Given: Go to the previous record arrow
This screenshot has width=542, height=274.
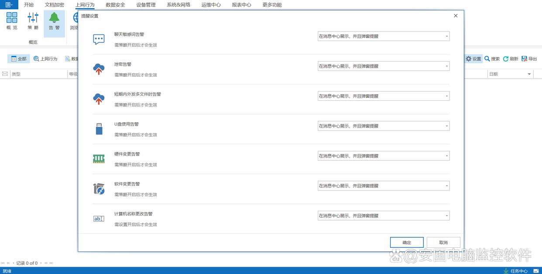Looking at the screenshot, I should coord(14,263).
